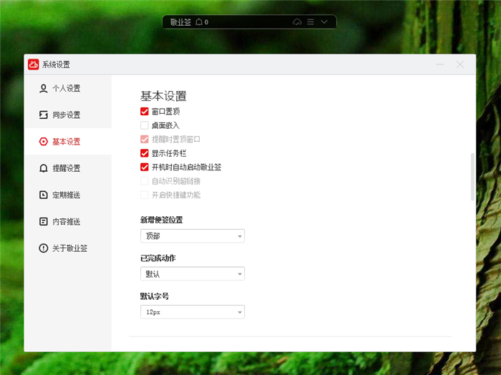Select the 基本设置 tab
This screenshot has width=501, height=375.
point(68,142)
